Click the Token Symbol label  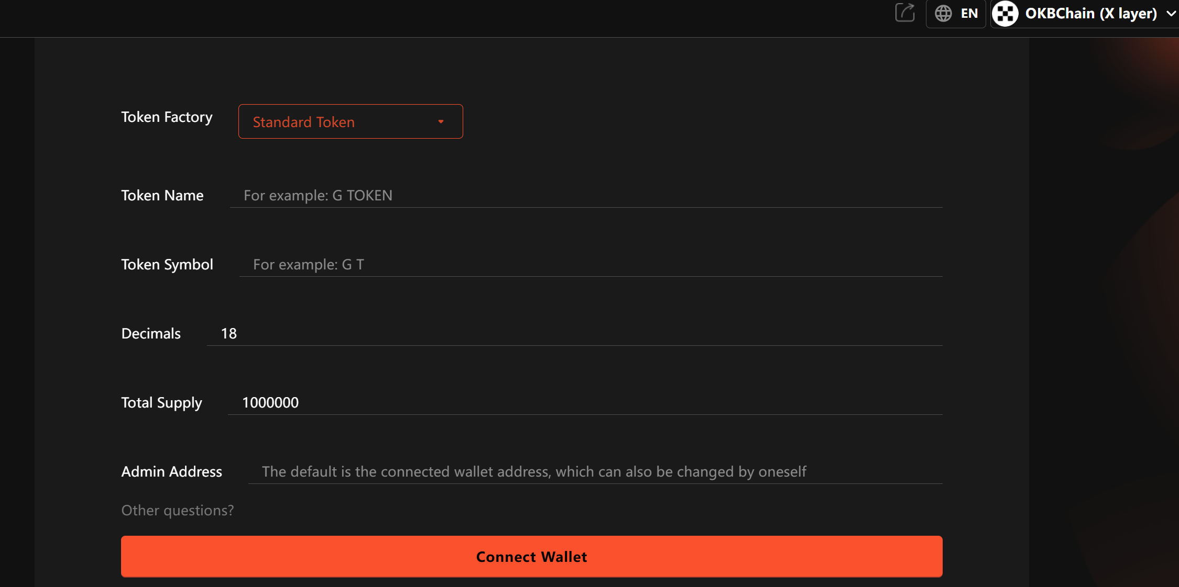(x=167, y=264)
